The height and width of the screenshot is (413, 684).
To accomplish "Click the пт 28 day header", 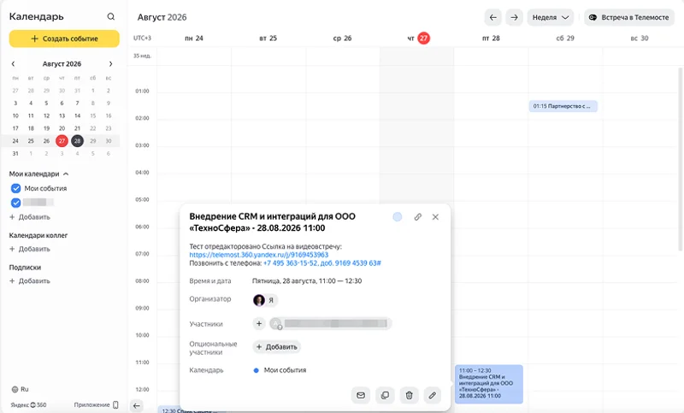I will (x=491, y=38).
